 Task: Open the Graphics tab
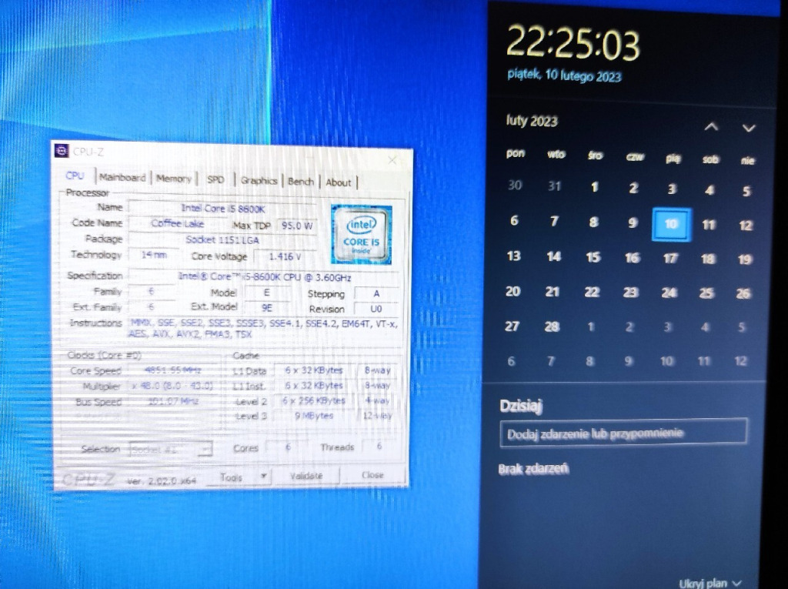pyautogui.click(x=259, y=181)
